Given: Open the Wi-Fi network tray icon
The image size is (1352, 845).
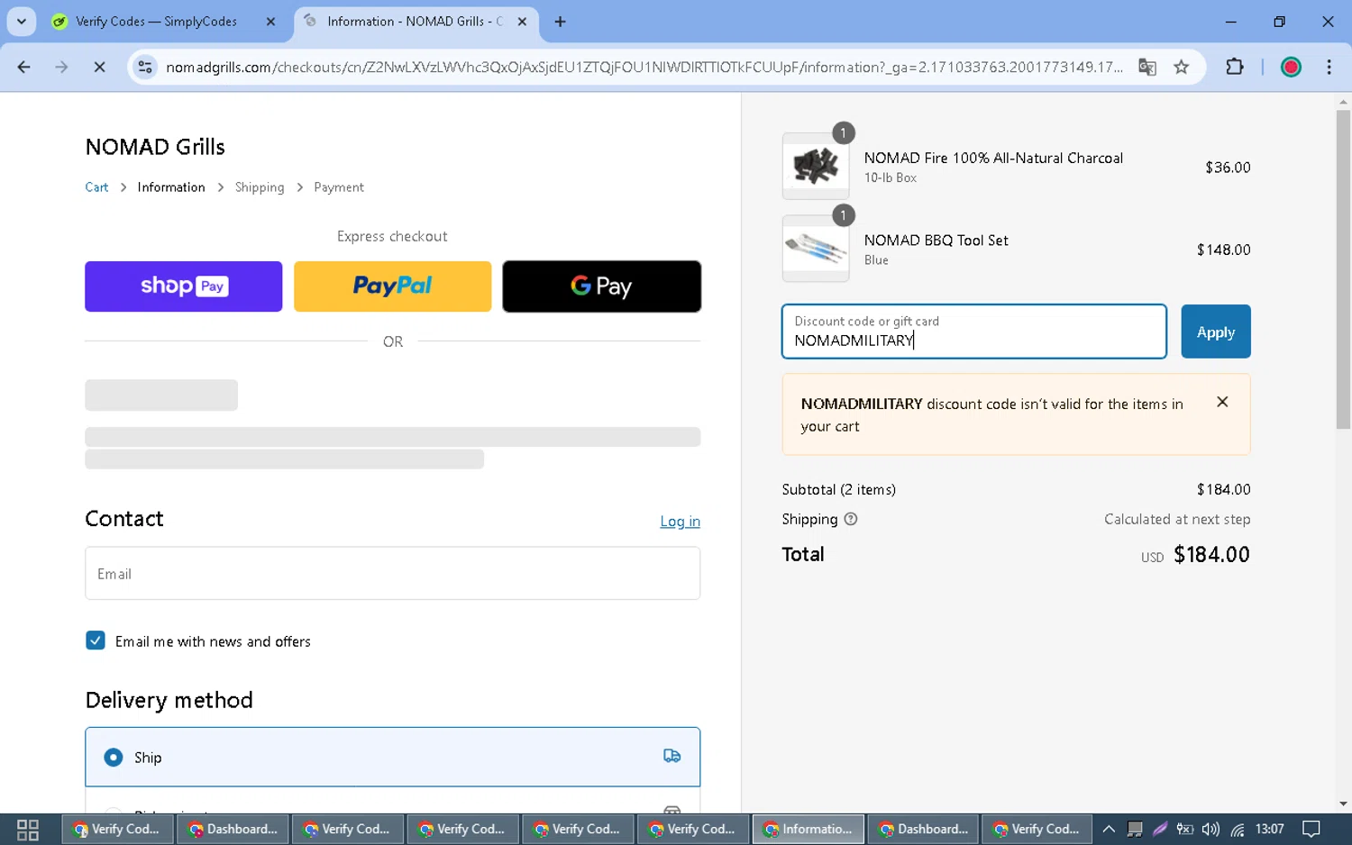Looking at the screenshot, I should point(1238,829).
